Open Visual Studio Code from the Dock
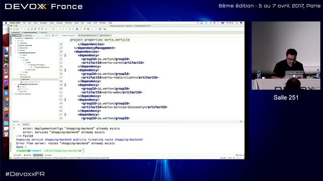323x181 pixels. point(6,104)
